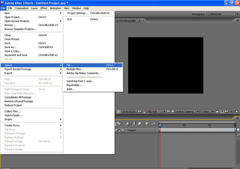Click the brainstorm icon in timeline

pos(147,124)
